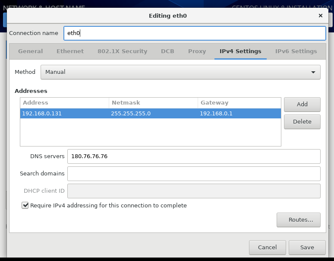Toggle Require IPv4 addressing checkbox
This screenshot has width=334, height=261.
click(x=25, y=206)
